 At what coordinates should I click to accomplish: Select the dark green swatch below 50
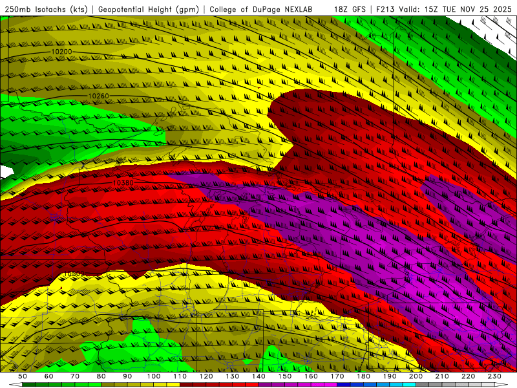29,385
